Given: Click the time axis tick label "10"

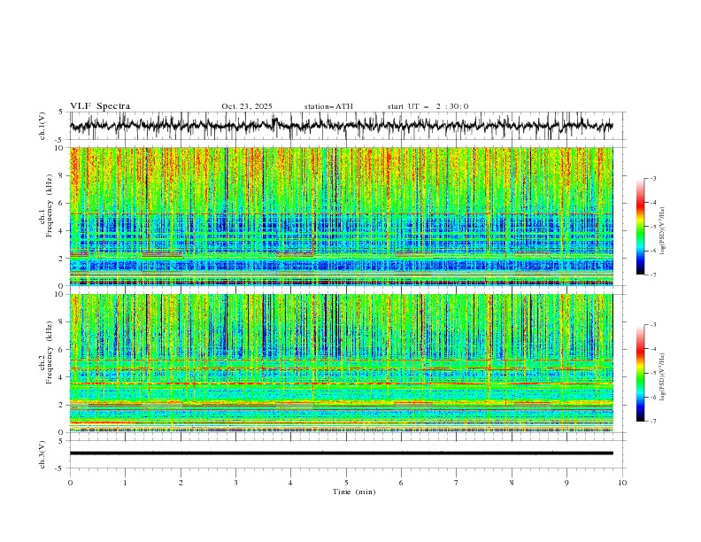Looking at the screenshot, I should 622,483.
